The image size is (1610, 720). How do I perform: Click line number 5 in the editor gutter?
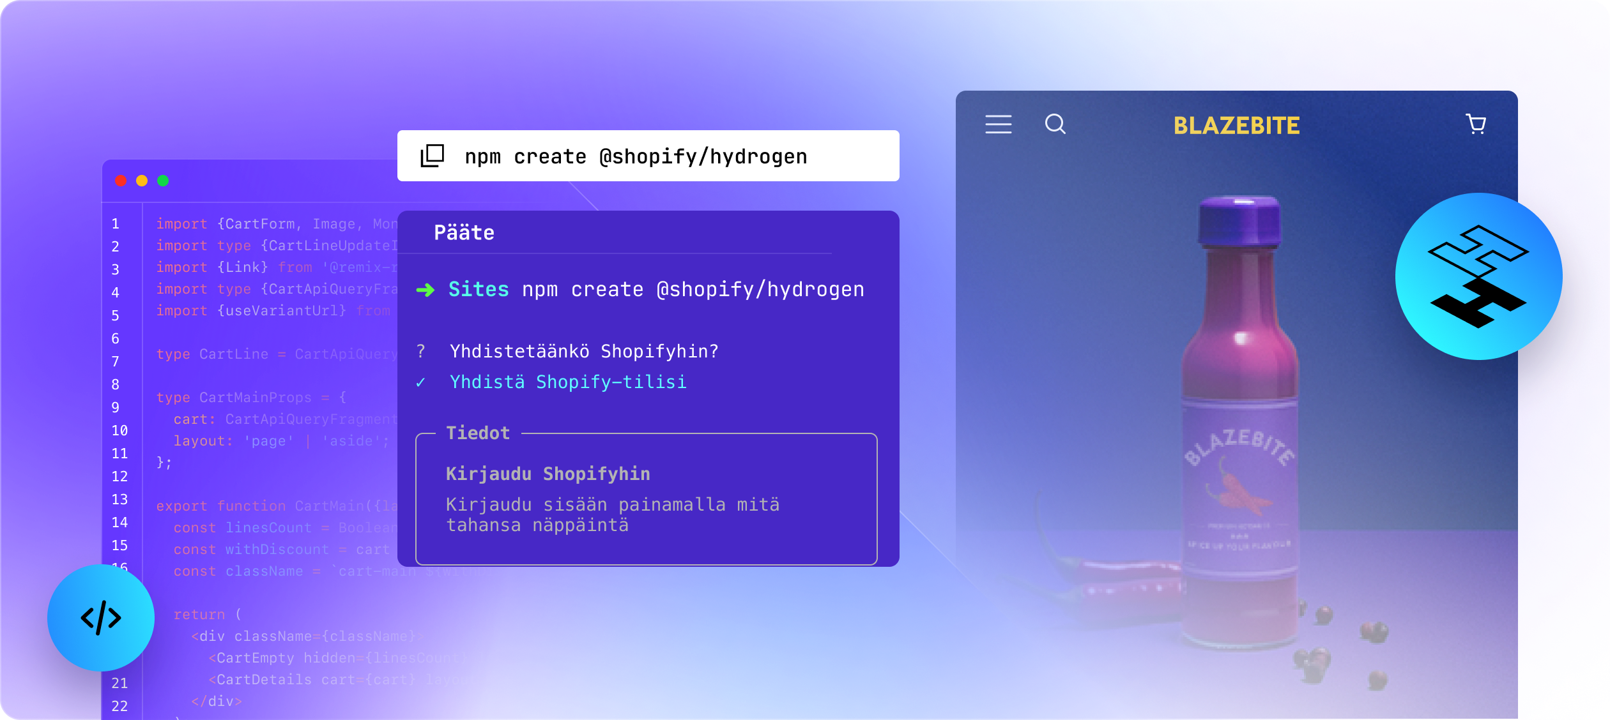[x=116, y=315]
